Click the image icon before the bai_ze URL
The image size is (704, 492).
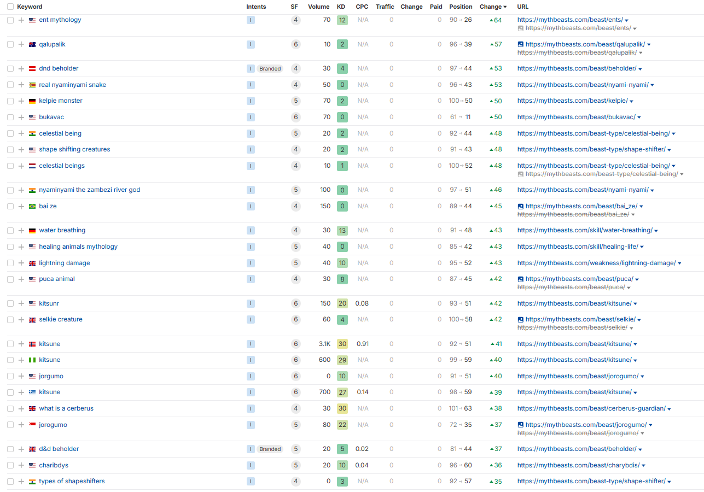tap(521, 207)
